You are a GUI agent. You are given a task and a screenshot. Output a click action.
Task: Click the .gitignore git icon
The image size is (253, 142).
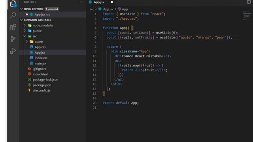tap(29, 69)
